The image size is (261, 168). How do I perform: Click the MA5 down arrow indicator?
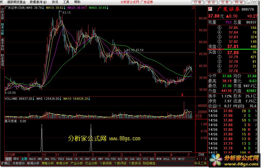43,8
